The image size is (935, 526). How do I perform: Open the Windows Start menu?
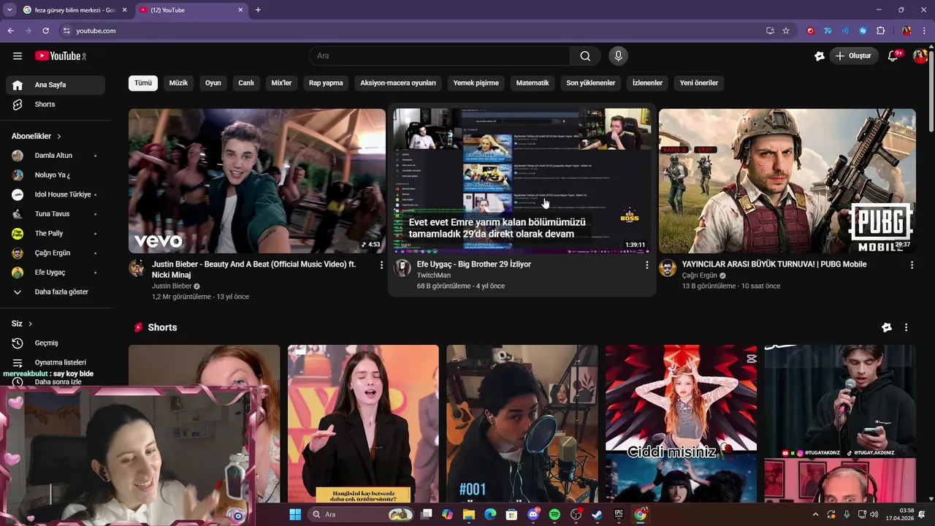295,514
